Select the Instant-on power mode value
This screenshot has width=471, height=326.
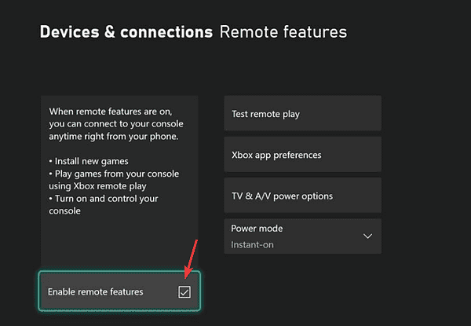(253, 245)
